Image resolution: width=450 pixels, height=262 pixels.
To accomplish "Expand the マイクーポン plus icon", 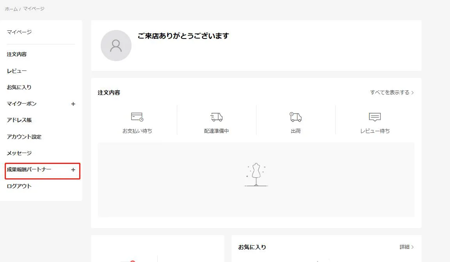I will pyautogui.click(x=73, y=104).
